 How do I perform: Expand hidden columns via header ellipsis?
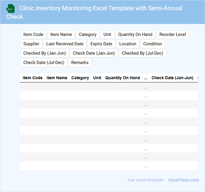click(x=146, y=78)
